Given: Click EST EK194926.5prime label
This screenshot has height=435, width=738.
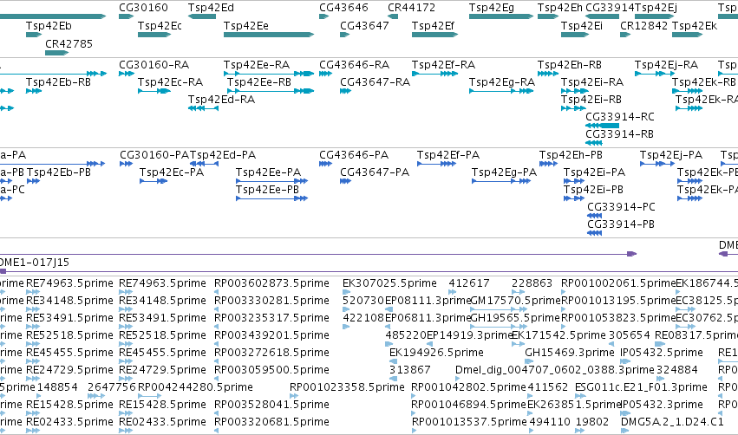Looking at the screenshot, I should tap(436, 352).
